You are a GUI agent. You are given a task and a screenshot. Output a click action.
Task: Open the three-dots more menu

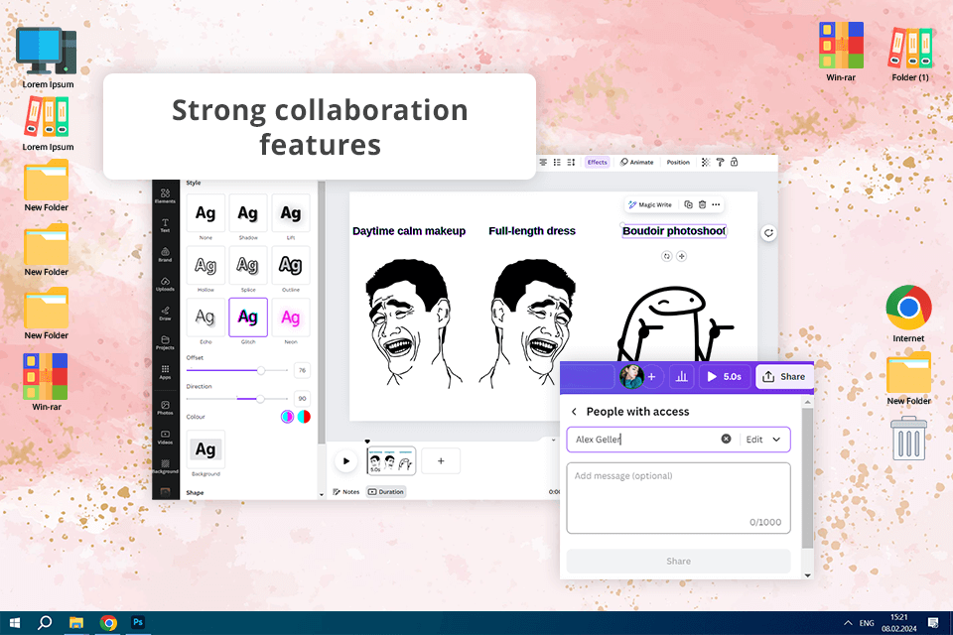[716, 204]
